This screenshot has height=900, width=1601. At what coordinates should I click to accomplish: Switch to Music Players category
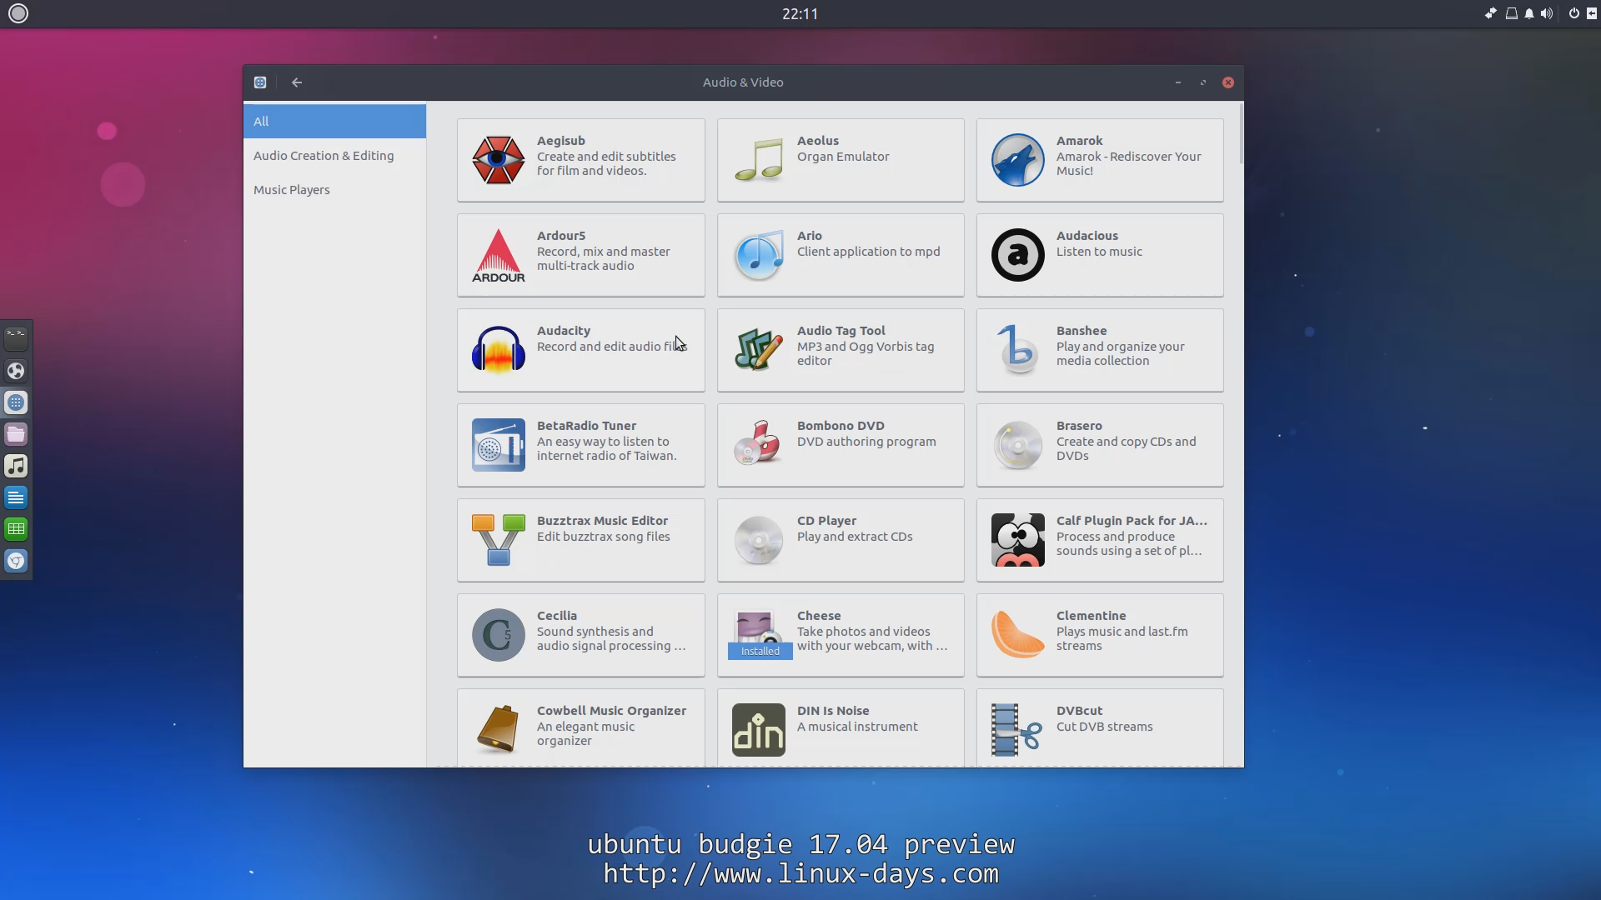[x=334, y=190]
